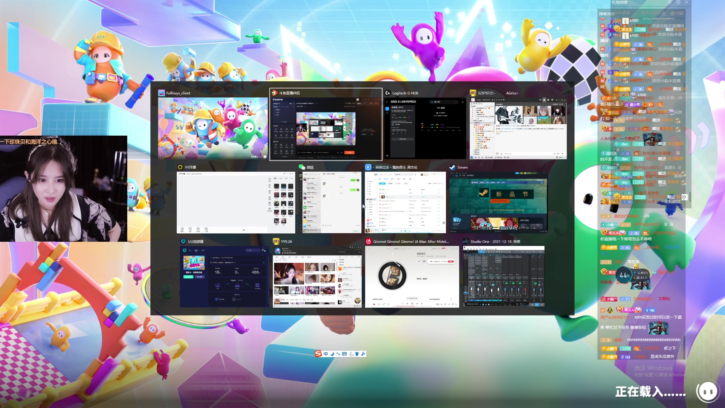This screenshot has width=725, height=408.
Task: Open 礼物消息 panel settings gear
Action: point(678,2)
